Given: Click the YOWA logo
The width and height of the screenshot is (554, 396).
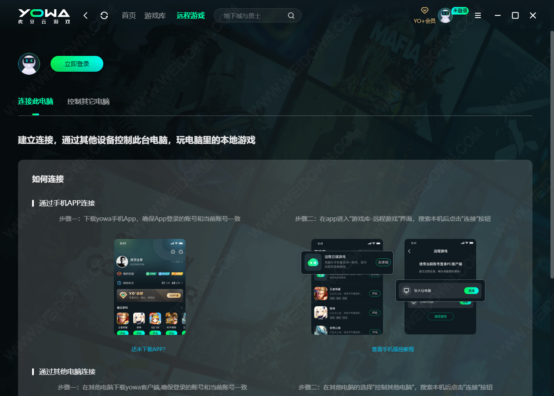Looking at the screenshot, I should pyautogui.click(x=44, y=15).
